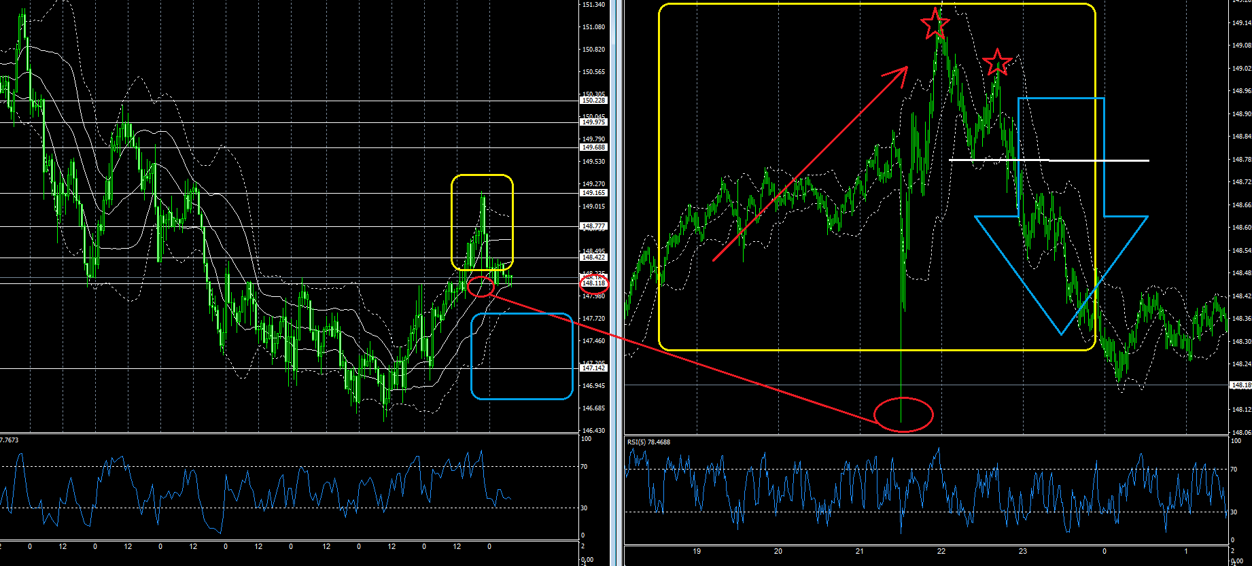Screen dimensions: 1252x566
Task: Click the 149.530 value on left price axis
Action: tap(593, 162)
